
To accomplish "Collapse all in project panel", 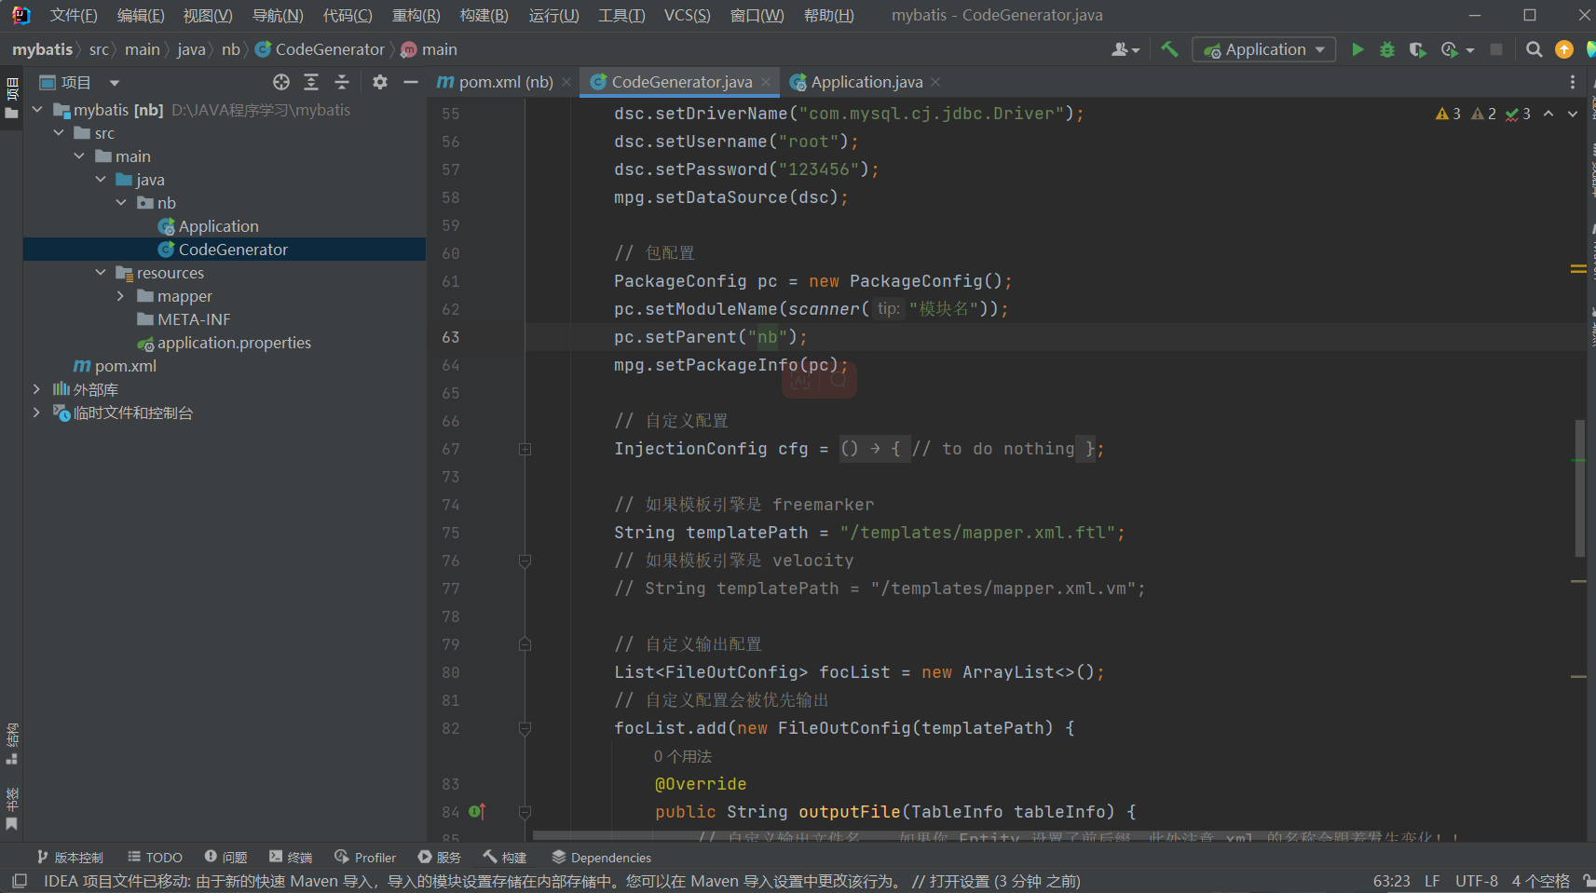I will point(342,82).
